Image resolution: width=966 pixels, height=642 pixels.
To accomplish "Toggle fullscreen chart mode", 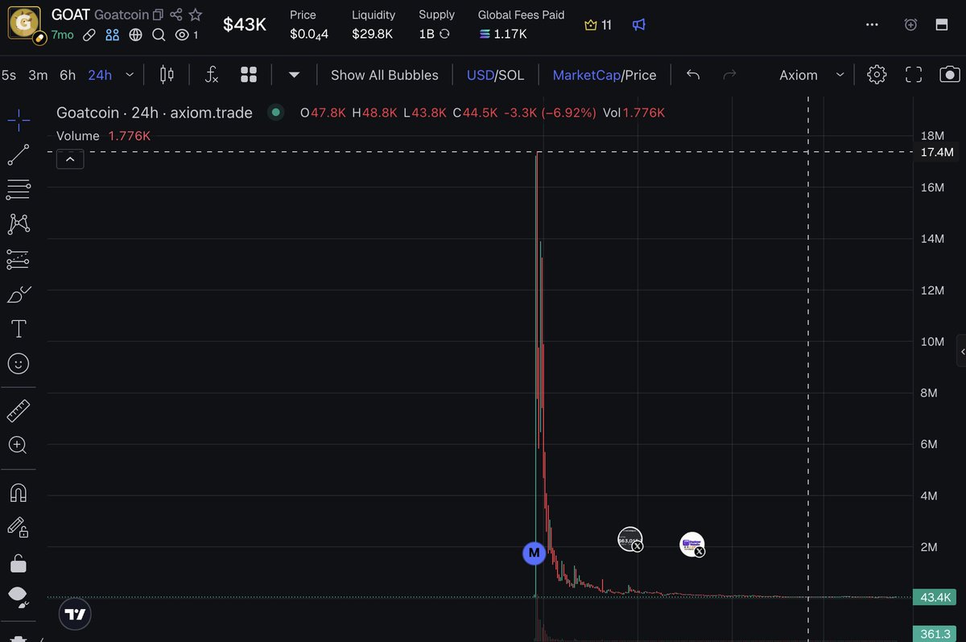I will (x=914, y=75).
